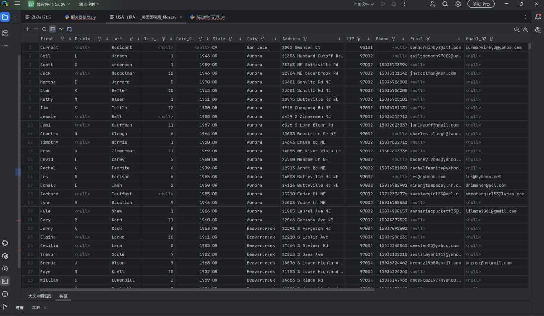
Task: Open Search Everywhere magnifier in title bar
Action: (445, 4)
